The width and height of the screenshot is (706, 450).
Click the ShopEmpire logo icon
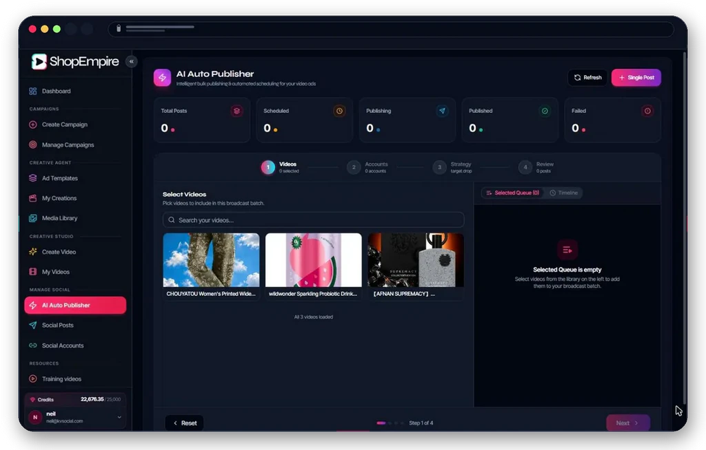click(39, 62)
